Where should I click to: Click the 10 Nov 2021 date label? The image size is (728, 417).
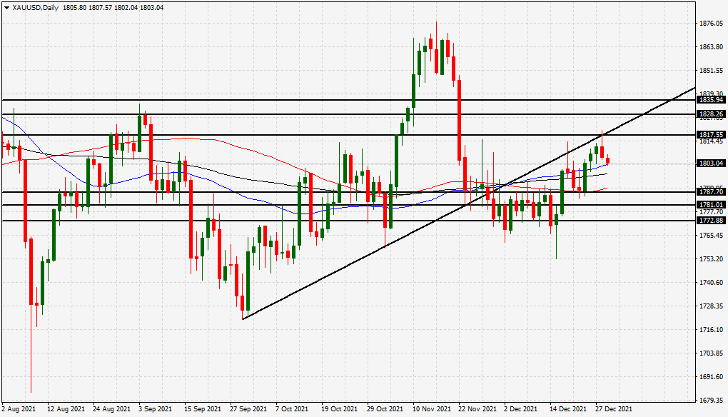point(431,409)
